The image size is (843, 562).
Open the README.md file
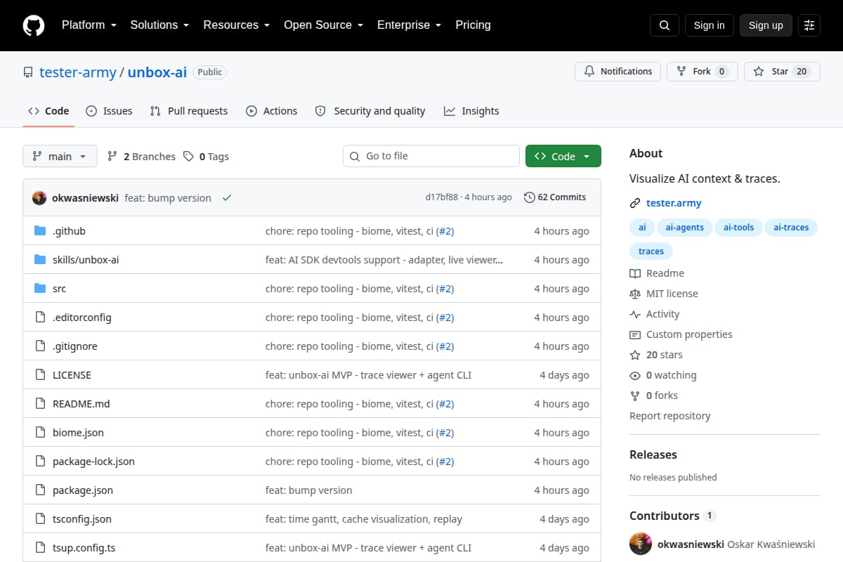pos(81,404)
